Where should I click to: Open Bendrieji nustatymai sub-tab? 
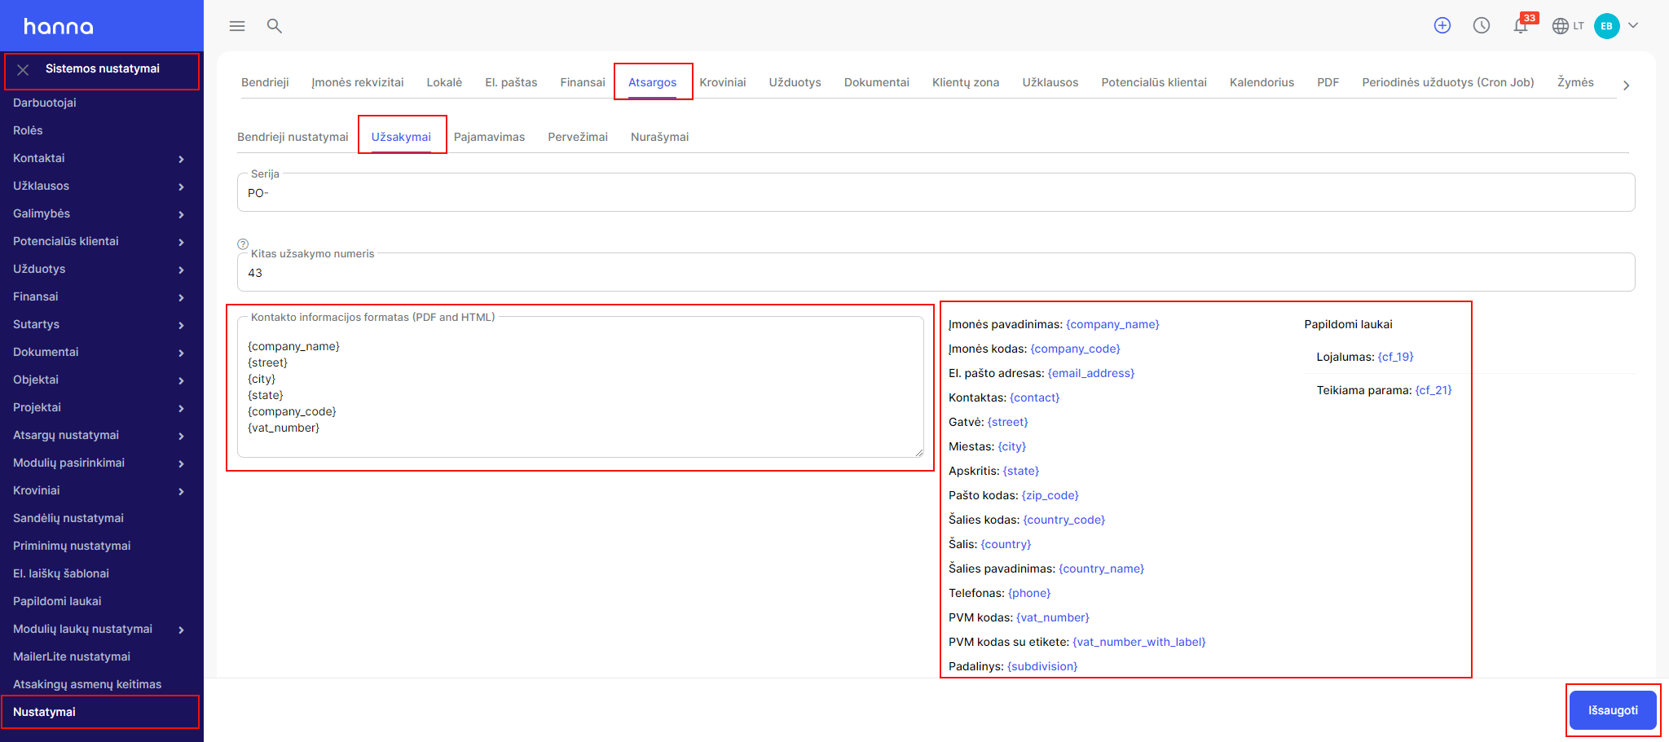(x=293, y=137)
